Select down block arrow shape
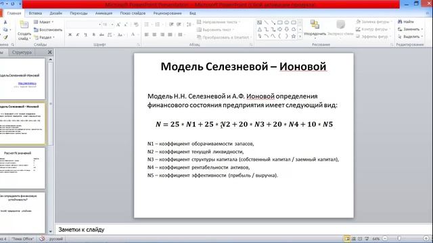This screenshot has height=243, width=433. coord(287,29)
